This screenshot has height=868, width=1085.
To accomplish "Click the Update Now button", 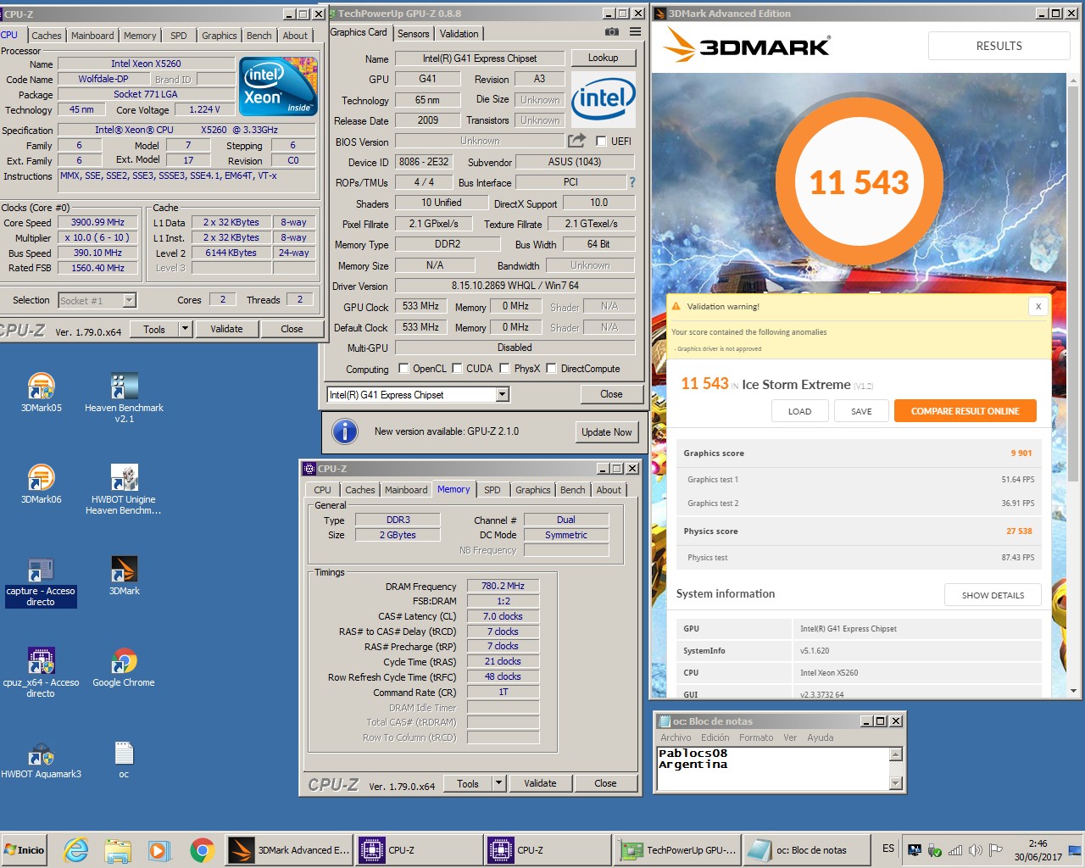I will pos(606,431).
